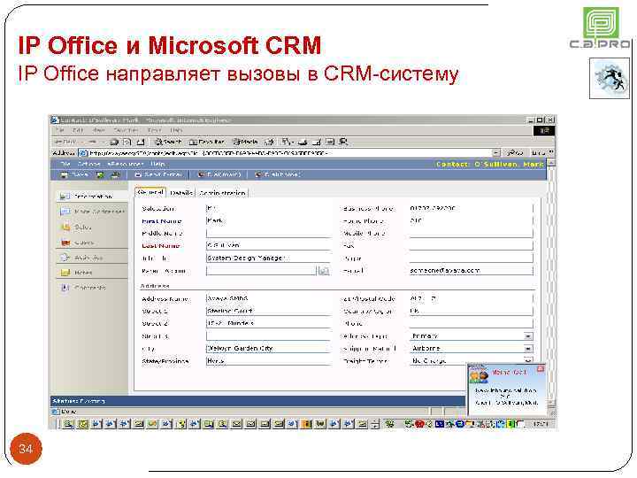Switch to the Administration tab
Viewport: 637px width, 478px height.
222,193
